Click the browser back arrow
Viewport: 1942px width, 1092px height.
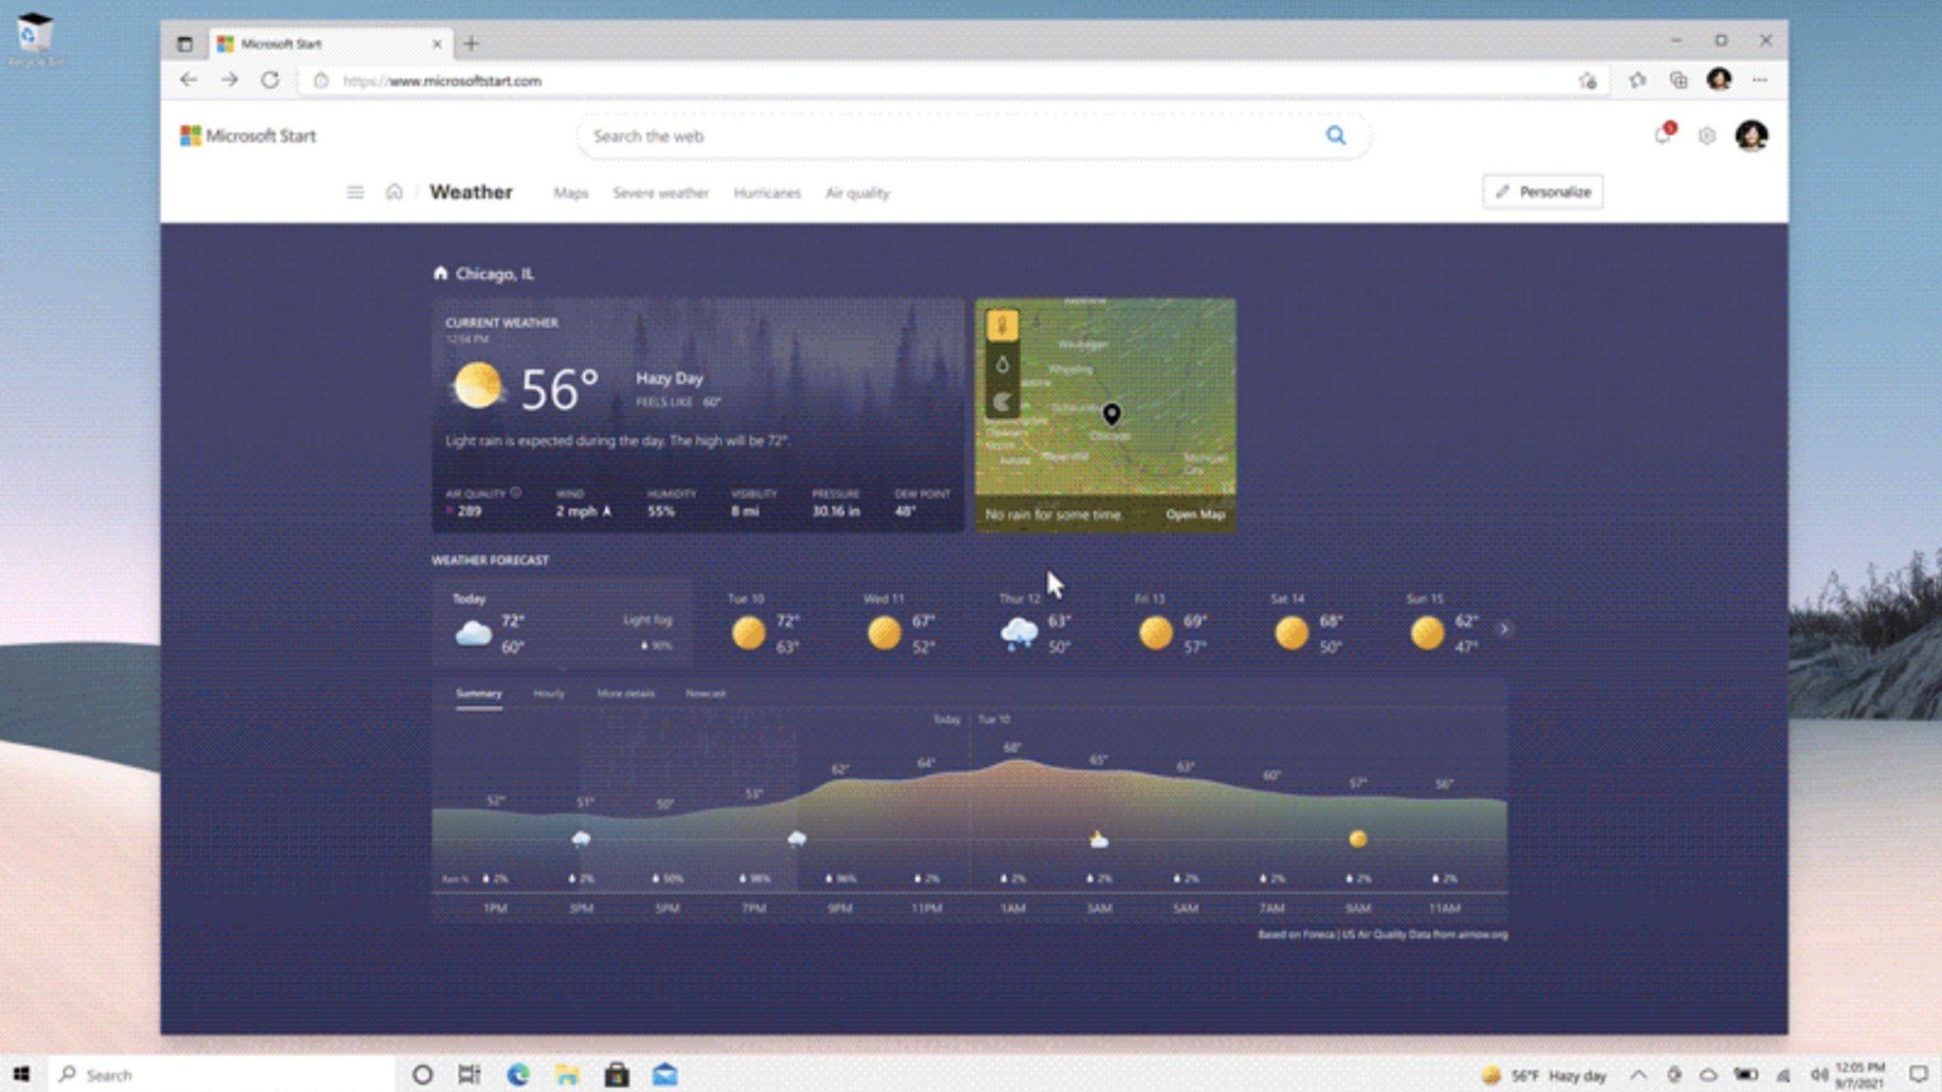[x=188, y=81]
